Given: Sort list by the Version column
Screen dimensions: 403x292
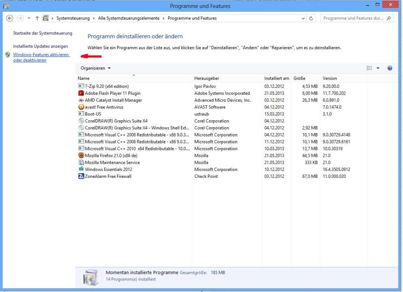Looking at the screenshot, I should point(344,78).
